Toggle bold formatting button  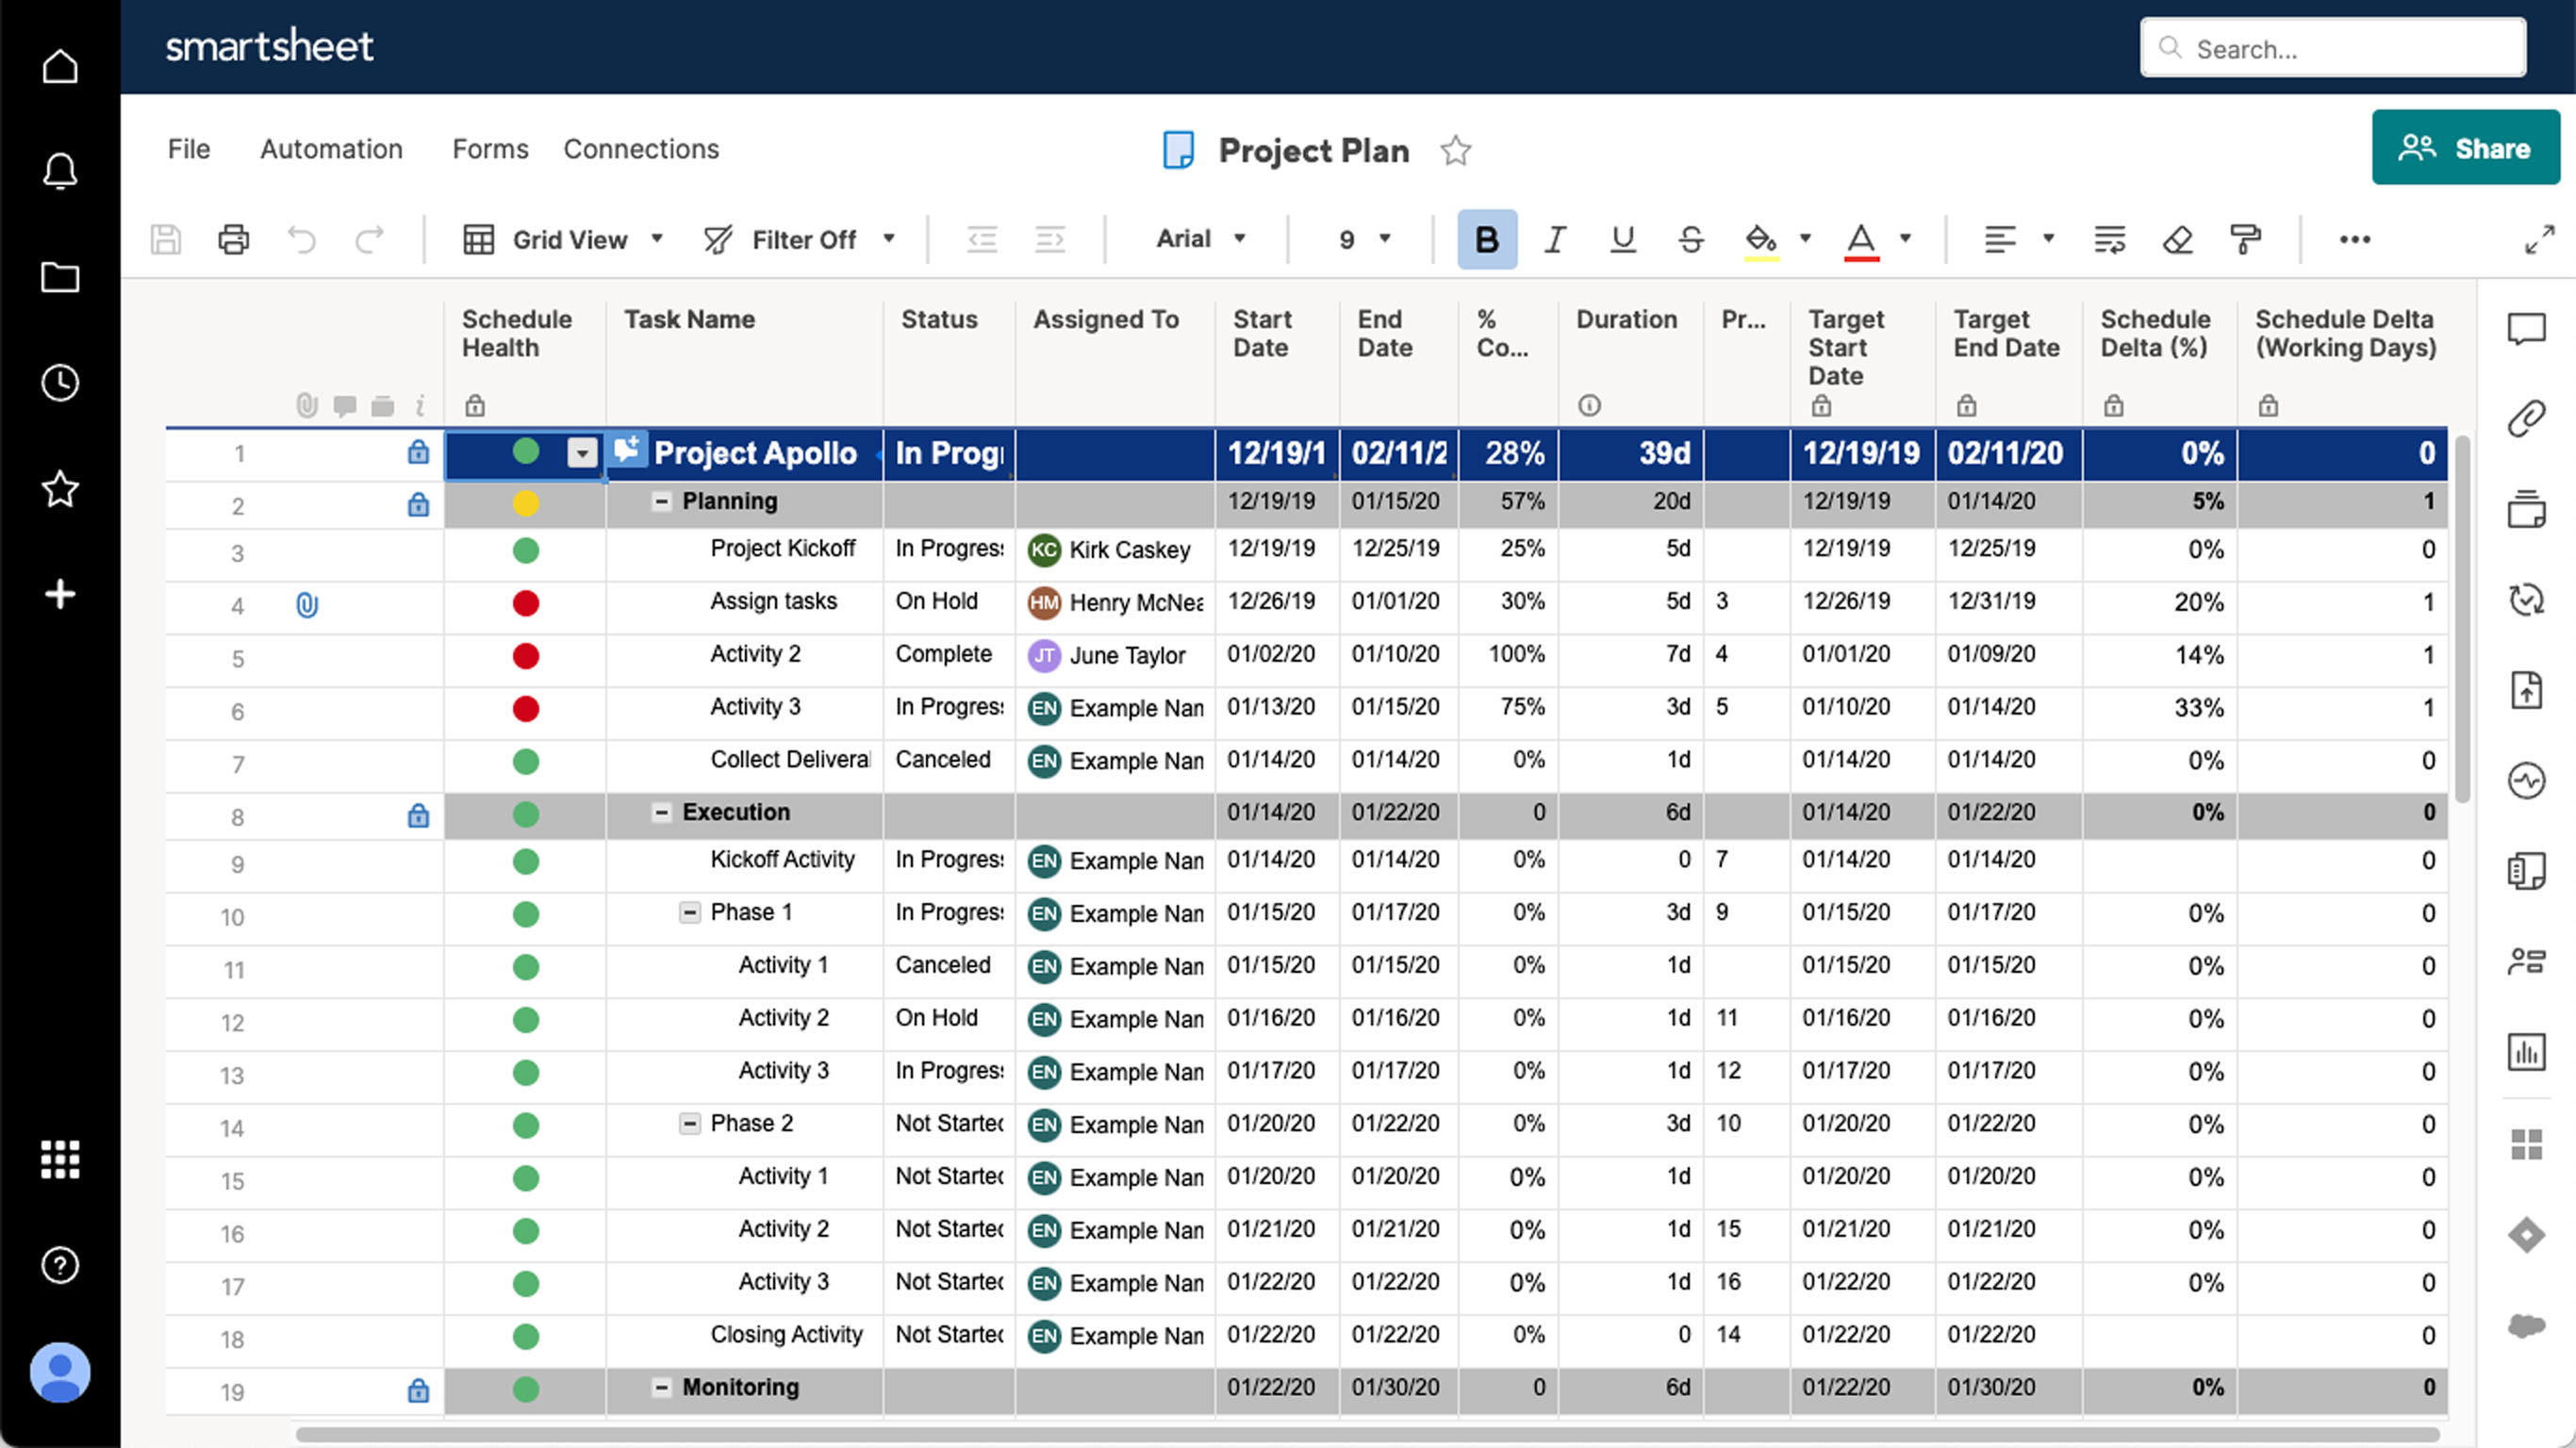pyautogui.click(x=1486, y=239)
